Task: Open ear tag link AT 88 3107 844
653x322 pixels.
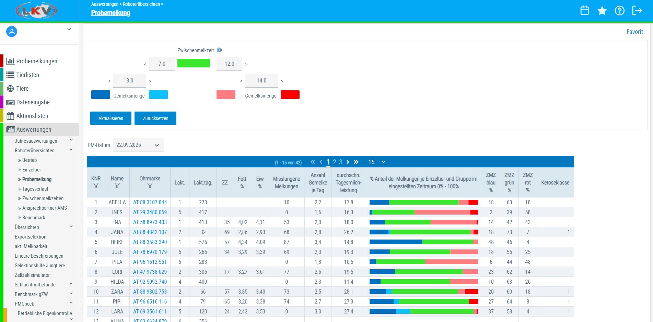Action: [150, 203]
